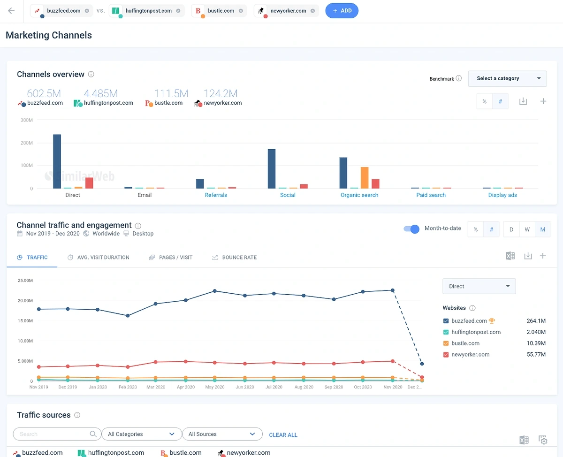
Task: Click the search magnifier icon
Action: [x=93, y=434]
